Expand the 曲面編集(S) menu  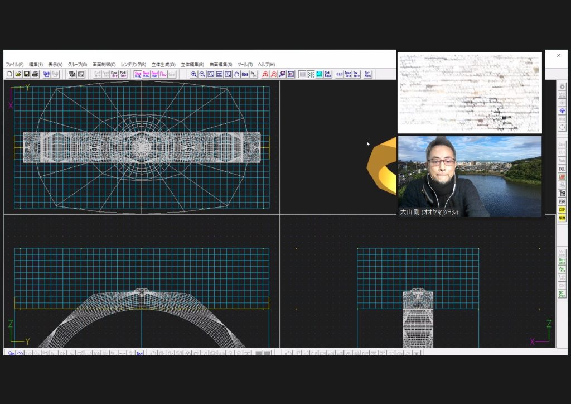pyautogui.click(x=221, y=65)
